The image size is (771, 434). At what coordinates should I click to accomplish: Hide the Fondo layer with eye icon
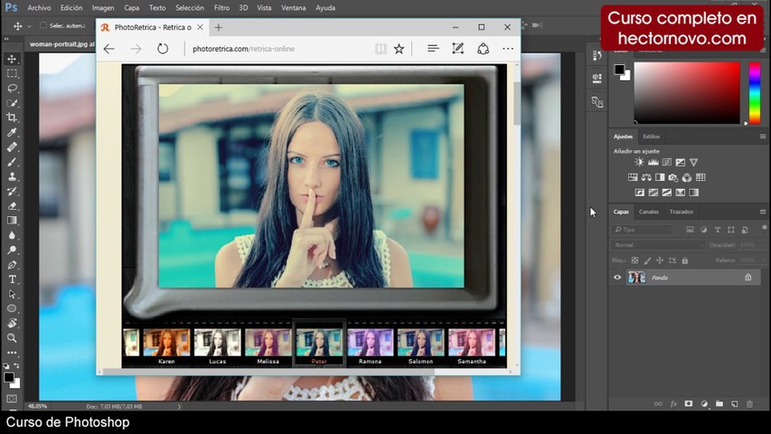click(x=617, y=278)
